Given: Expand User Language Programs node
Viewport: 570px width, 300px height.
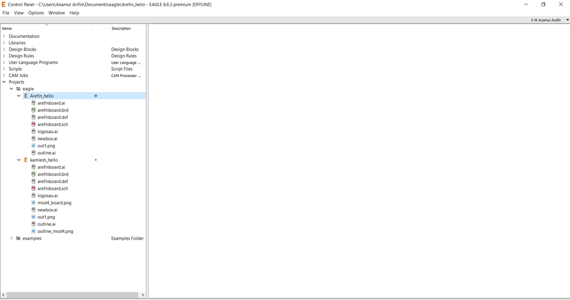Looking at the screenshot, I should [x=4, y=62].
